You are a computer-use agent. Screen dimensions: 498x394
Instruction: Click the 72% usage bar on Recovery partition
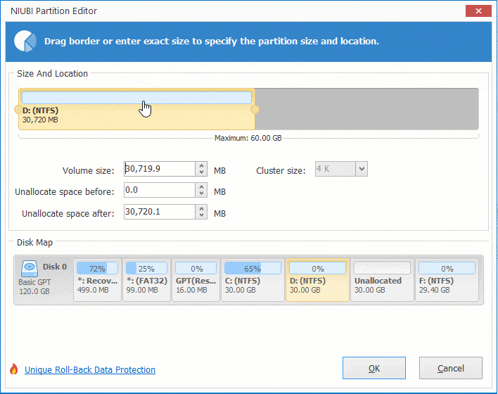97,269
